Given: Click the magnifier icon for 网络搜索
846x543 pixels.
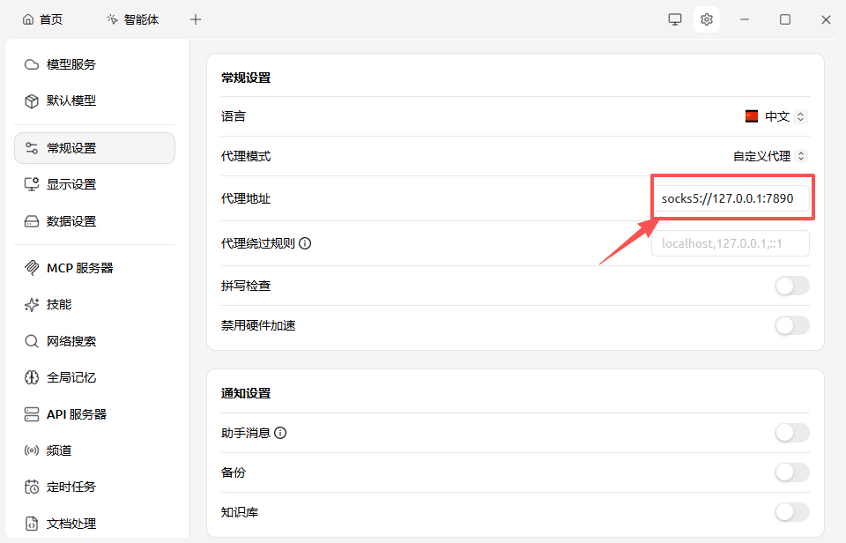Looking at the screenshot, I should pos(32,341).
